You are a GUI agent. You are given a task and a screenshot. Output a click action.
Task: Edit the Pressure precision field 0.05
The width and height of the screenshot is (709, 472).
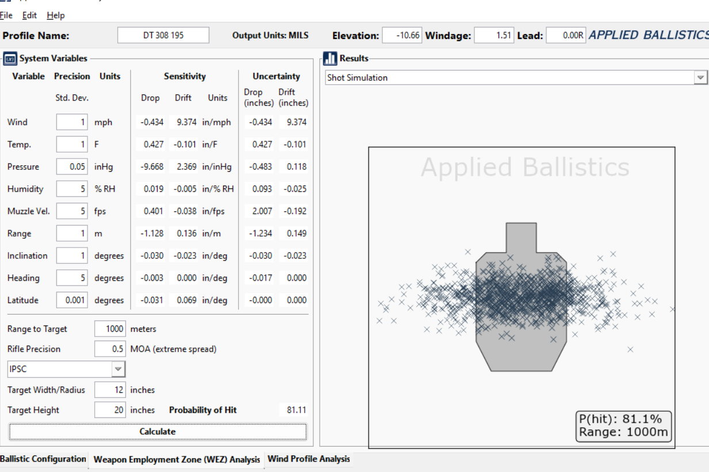tap(72, 167)
